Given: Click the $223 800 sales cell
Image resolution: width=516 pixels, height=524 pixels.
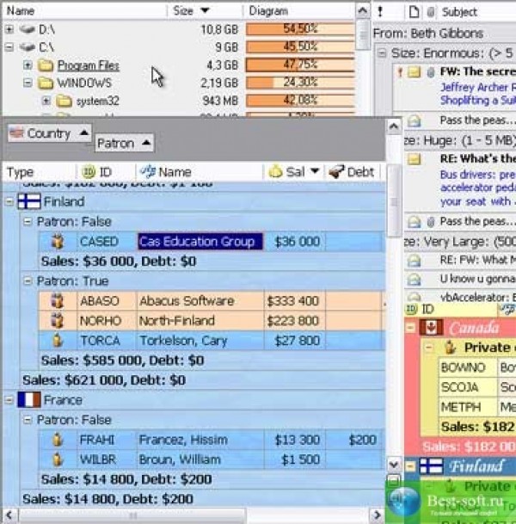Looking at the screenshot, I should coord(294,320).
